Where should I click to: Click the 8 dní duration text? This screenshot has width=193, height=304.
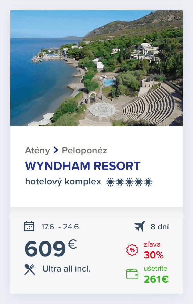[160, 227]
